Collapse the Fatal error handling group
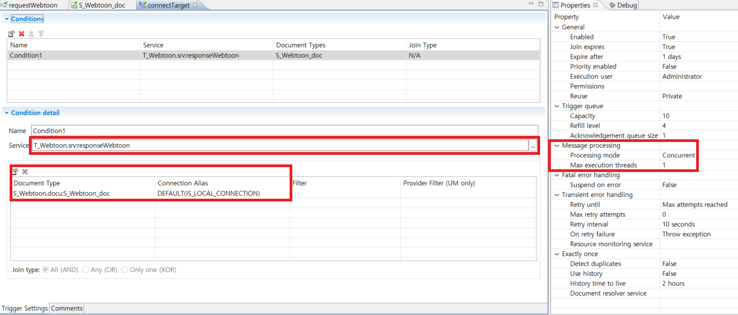The image size is (738, 315). (x=557, y=175)
